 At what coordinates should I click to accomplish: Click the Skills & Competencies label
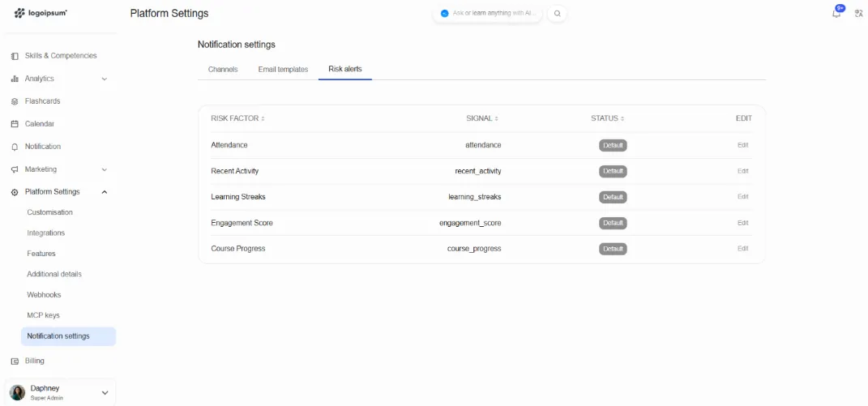[x=61, y=56]
